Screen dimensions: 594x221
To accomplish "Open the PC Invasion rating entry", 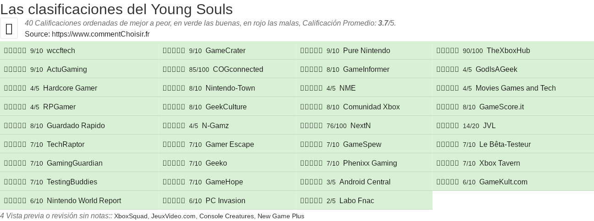I will (x=225, y=201).
